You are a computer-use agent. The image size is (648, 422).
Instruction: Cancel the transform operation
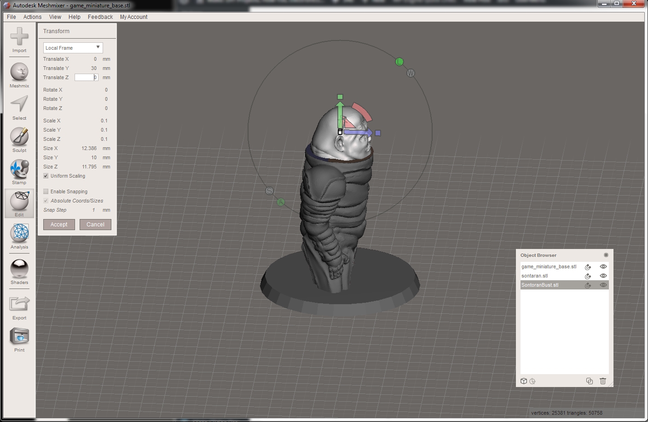point(95,225)
